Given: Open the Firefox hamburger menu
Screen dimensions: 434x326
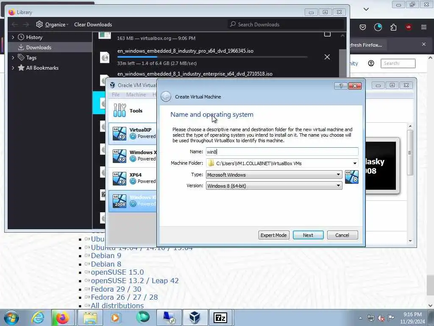Looking at the screenshot, I should click(424, 27).
